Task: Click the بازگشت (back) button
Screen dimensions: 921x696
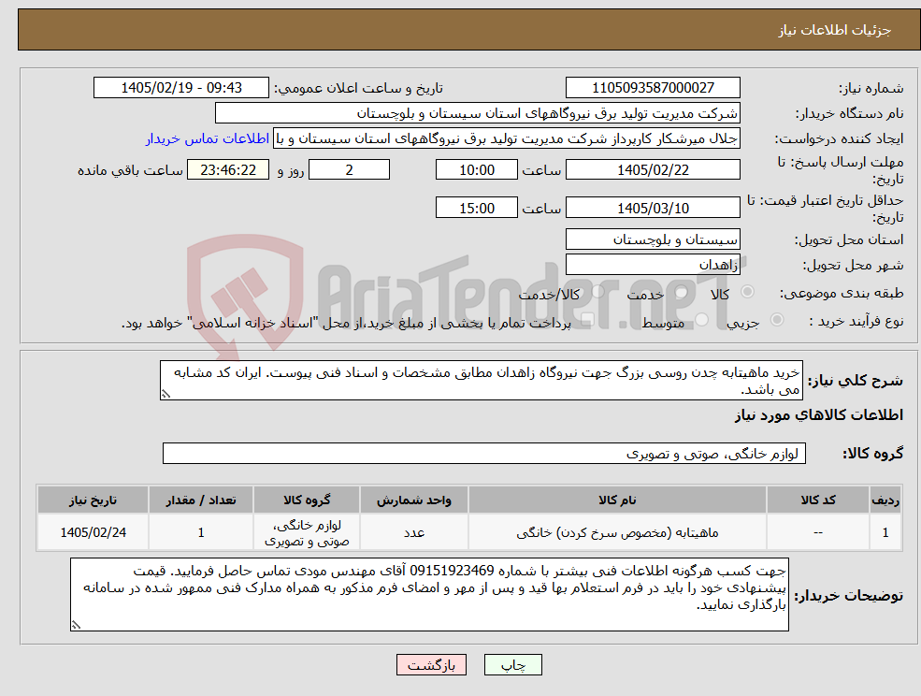Action: 431,665
